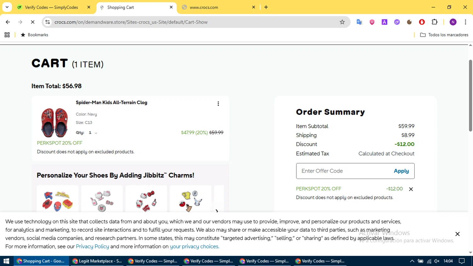Open a new browser tab

click(x=266, y=7)
